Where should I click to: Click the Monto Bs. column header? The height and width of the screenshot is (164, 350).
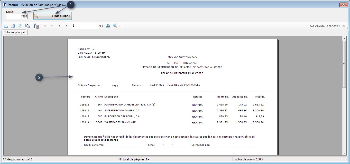click(223, 97)
